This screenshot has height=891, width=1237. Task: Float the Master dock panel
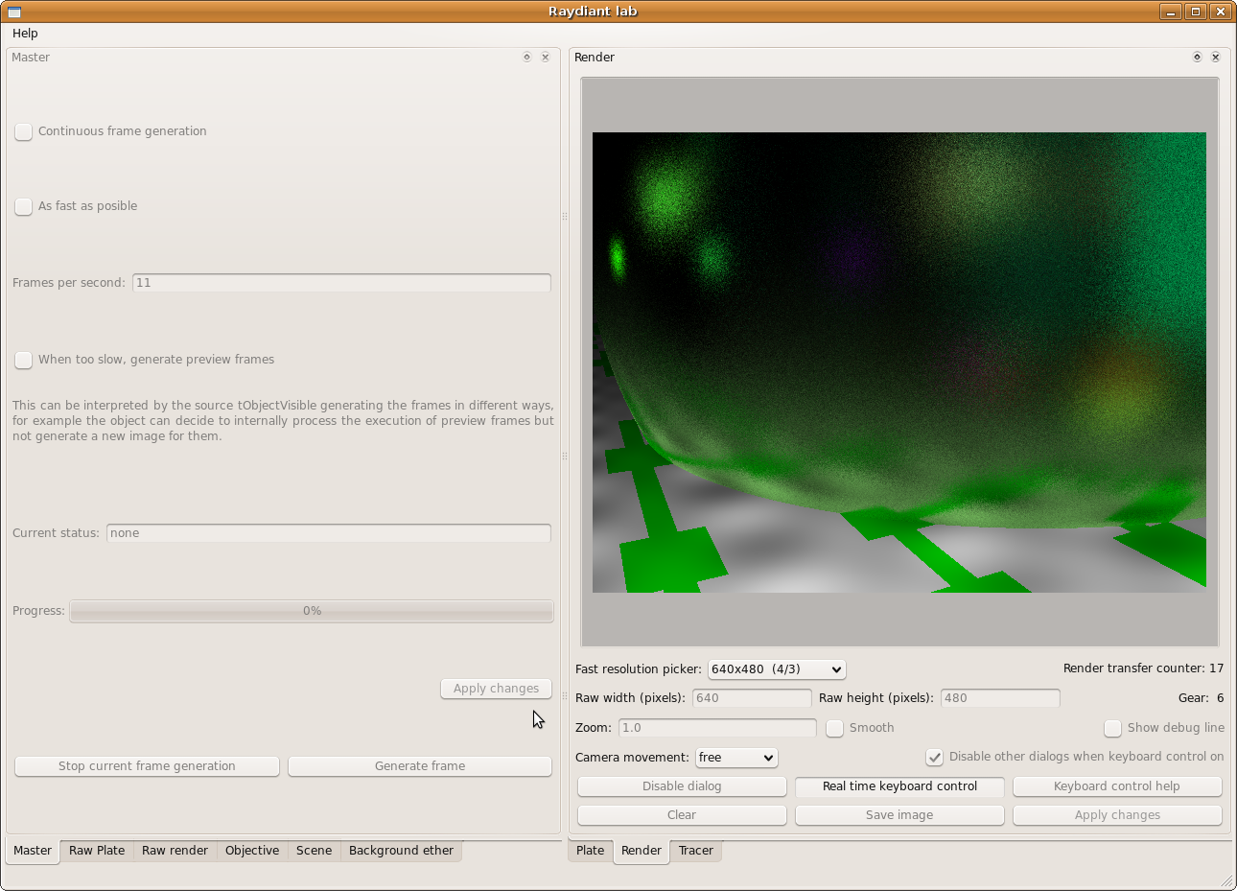526,58
